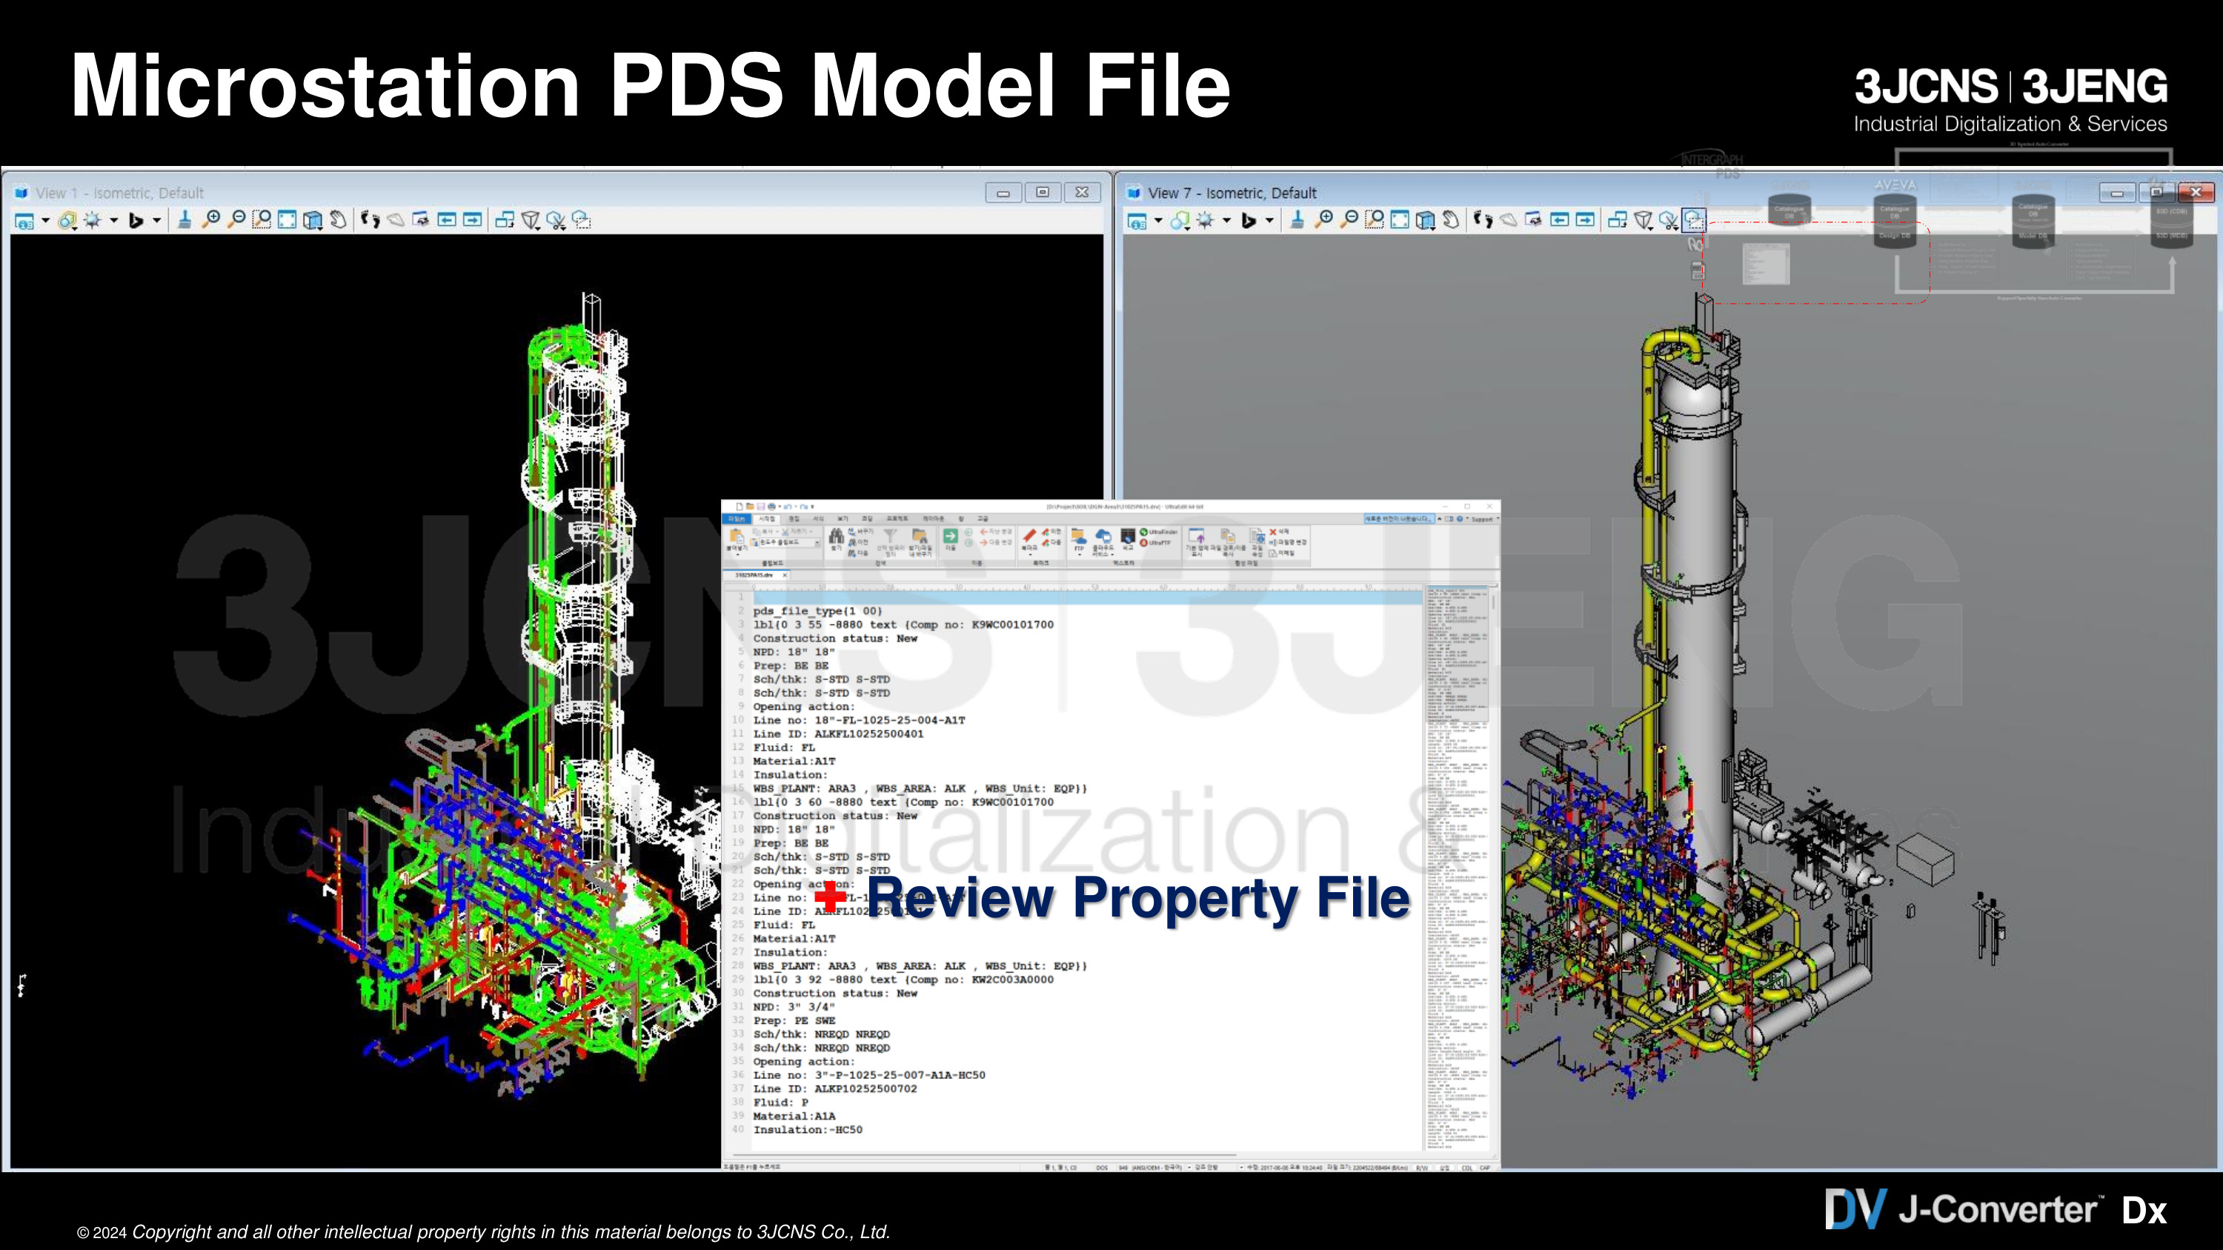The image size is (2223, 1250).
Task: Click line 'pds_file_type{1 00}' in editor
Action: click(817, 611)
